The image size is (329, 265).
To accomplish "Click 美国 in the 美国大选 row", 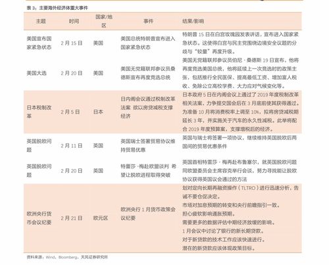I will click(x=98, y=73).
